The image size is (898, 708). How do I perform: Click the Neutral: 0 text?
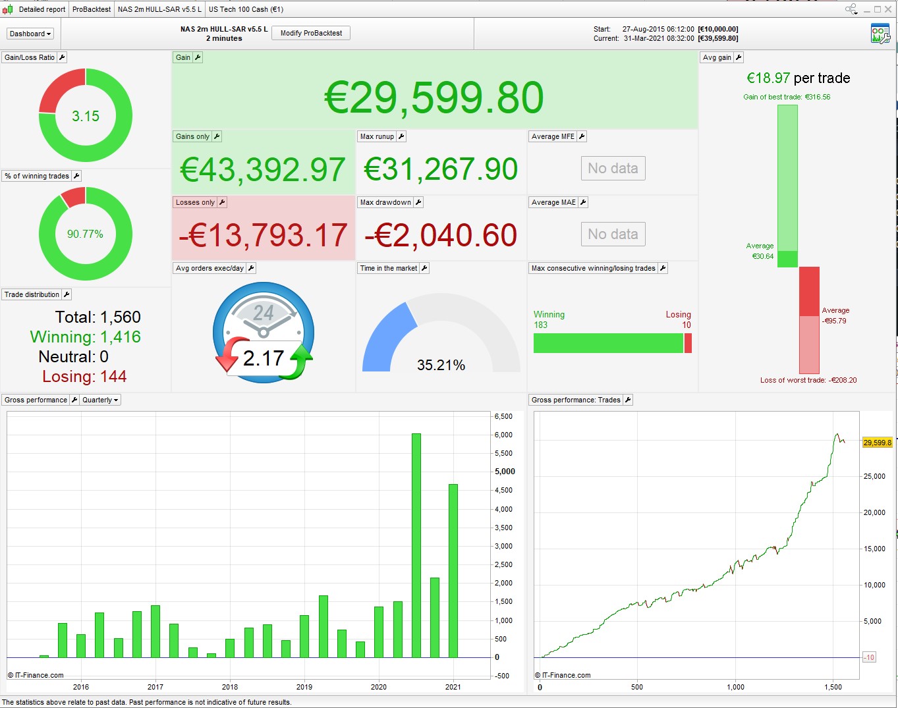pos(74,357)
